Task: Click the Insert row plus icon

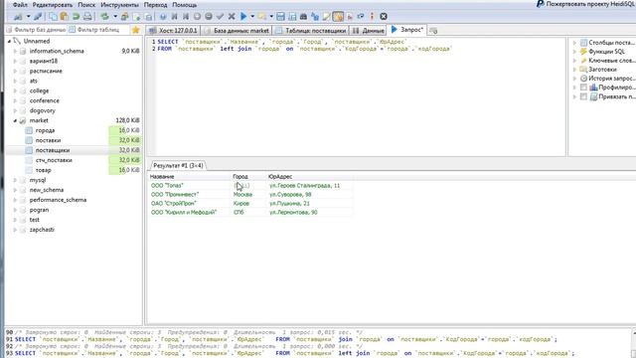Action: (197, 17)
